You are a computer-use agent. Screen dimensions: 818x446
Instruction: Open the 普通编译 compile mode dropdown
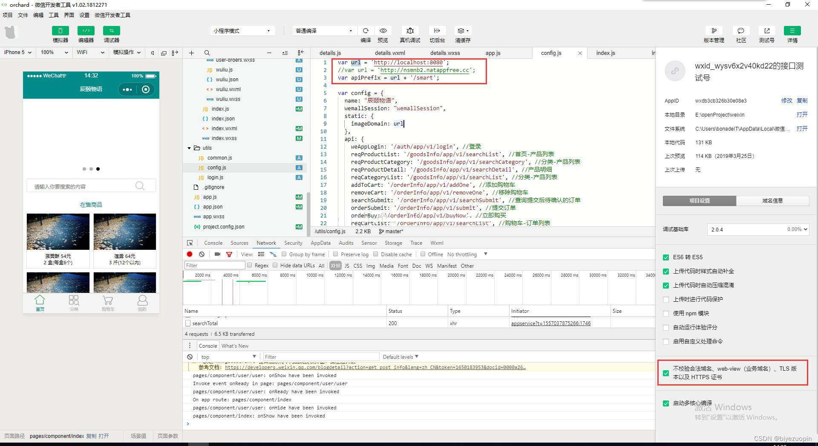point(324,31)
